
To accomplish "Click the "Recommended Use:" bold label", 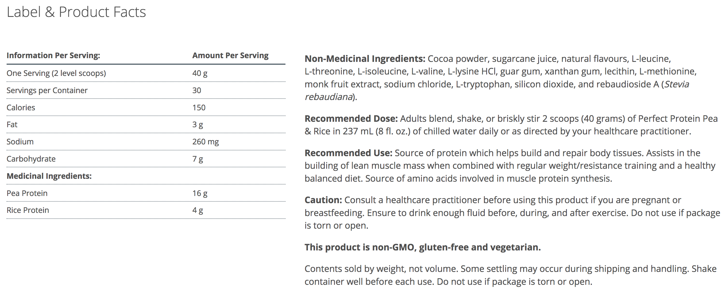I will pos(348,153).
